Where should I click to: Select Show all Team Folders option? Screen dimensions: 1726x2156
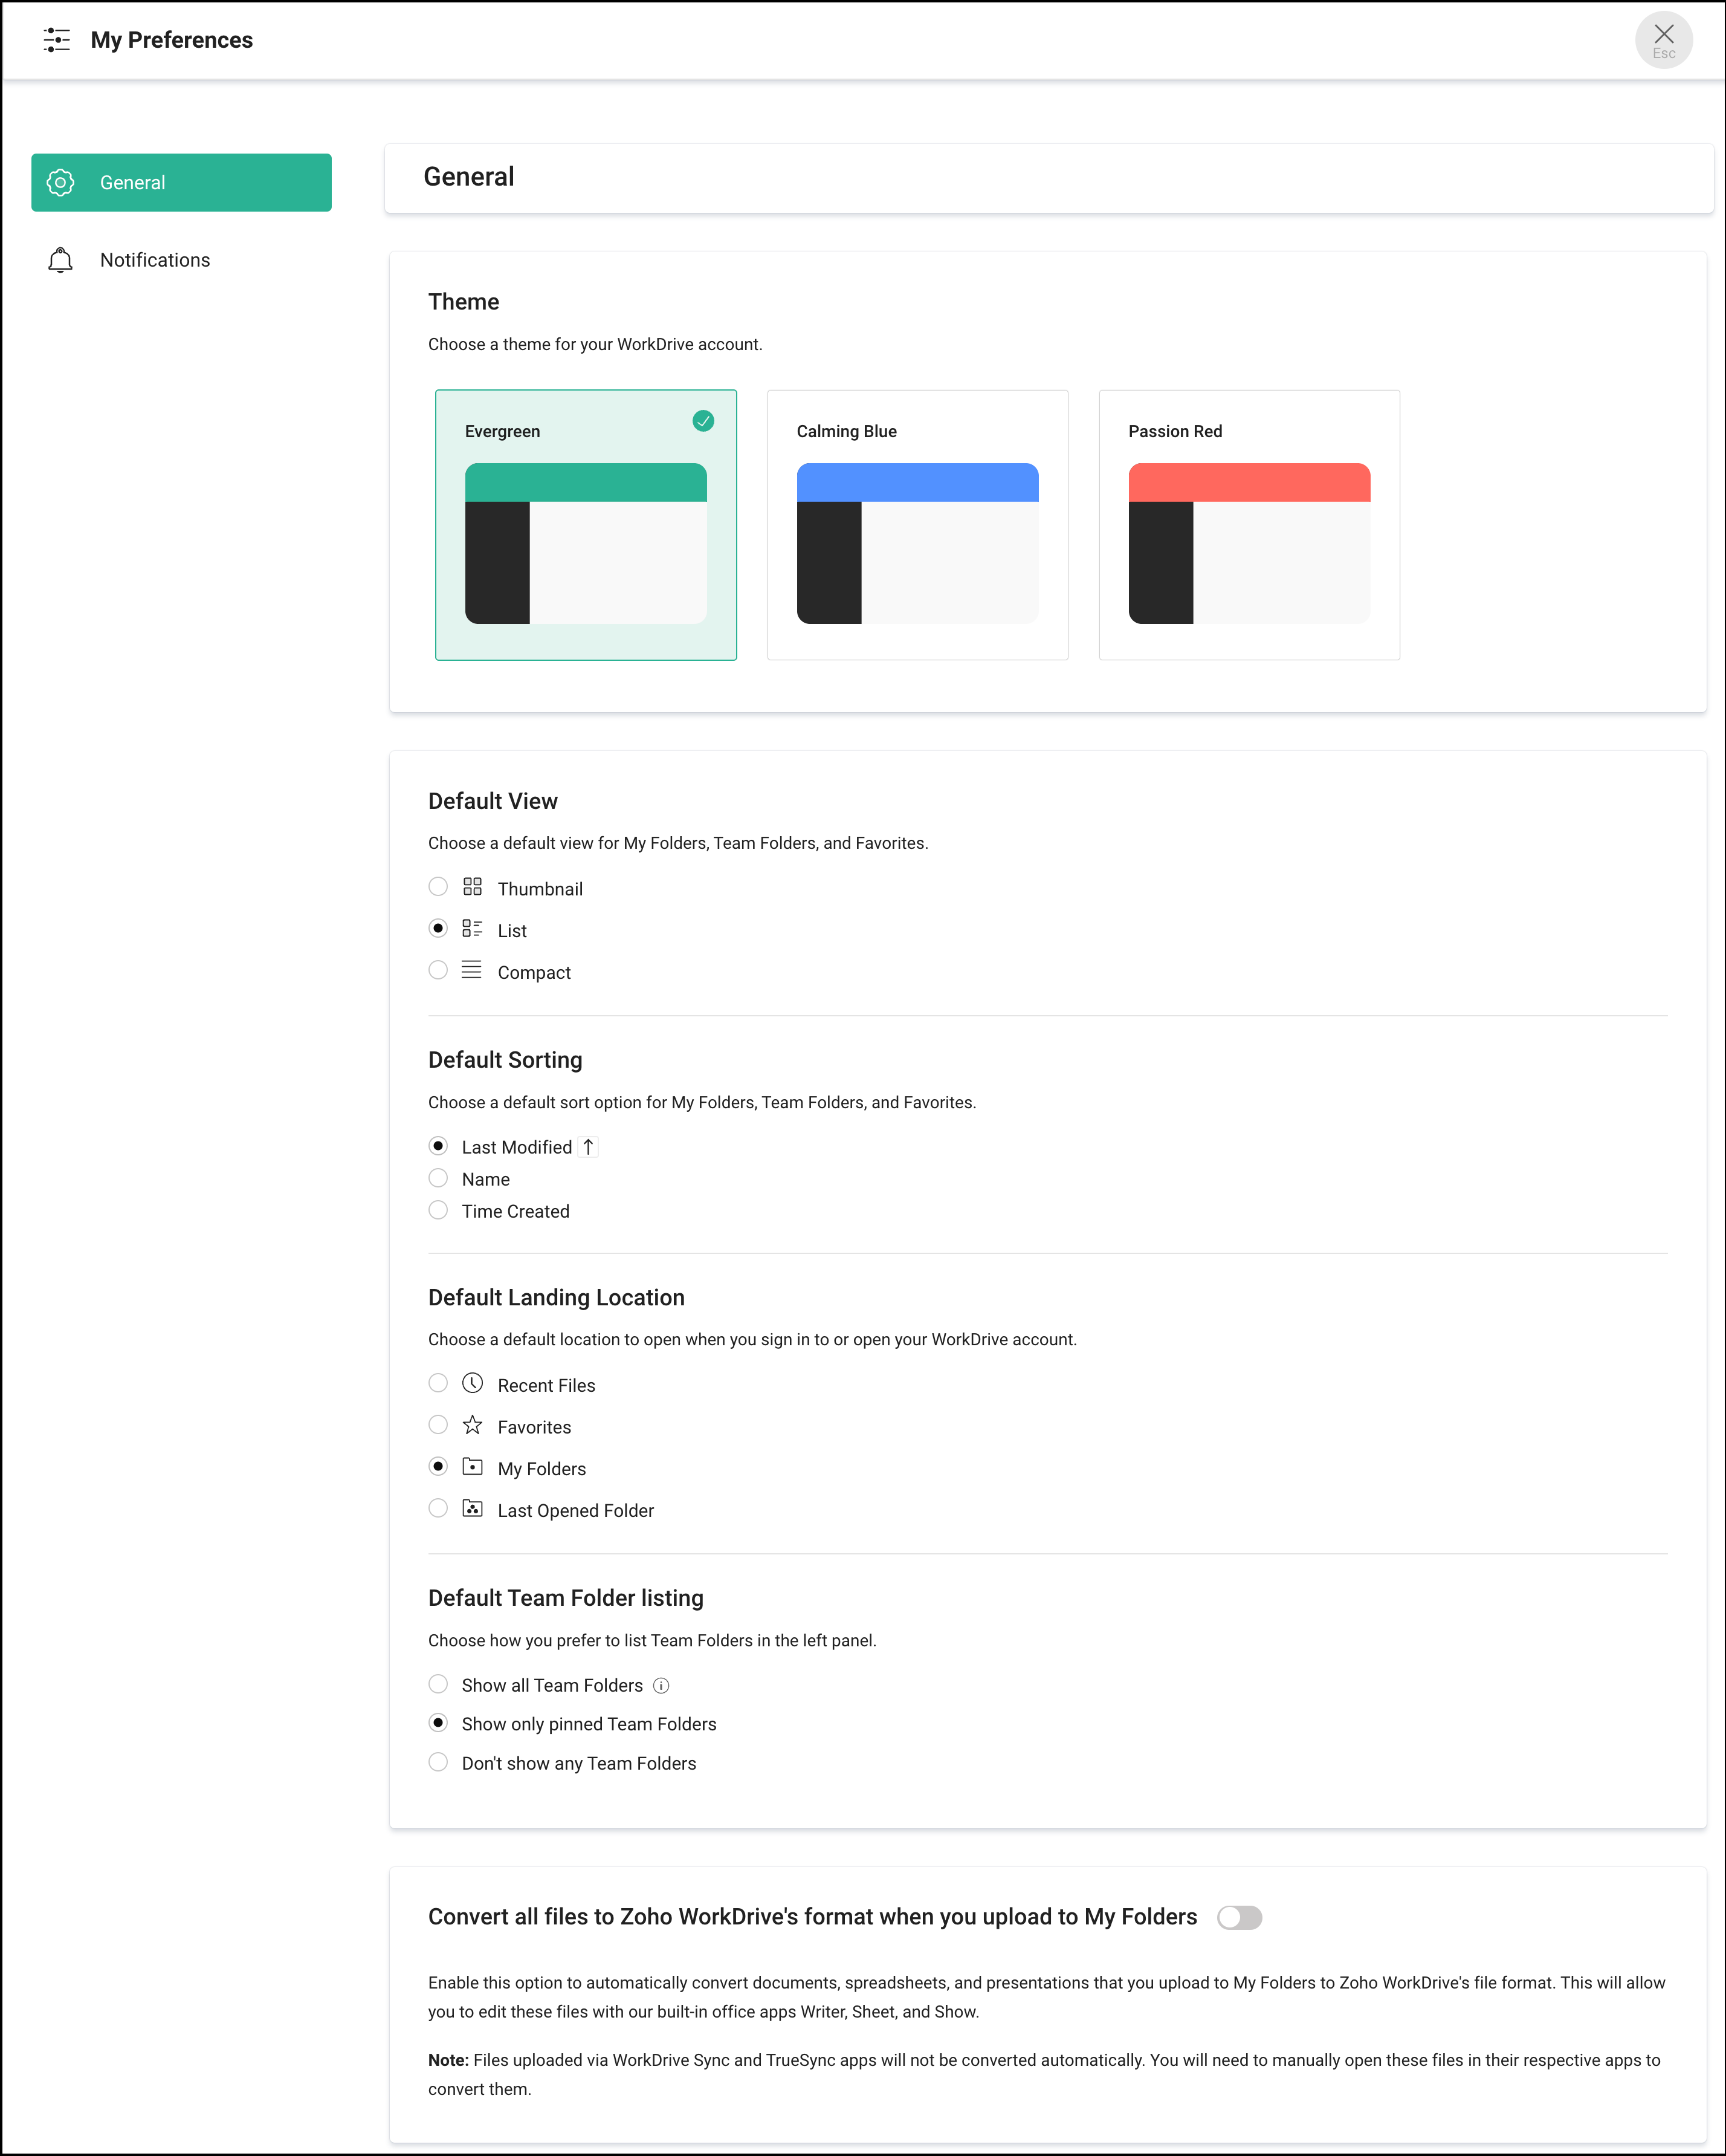point(438,1684)
